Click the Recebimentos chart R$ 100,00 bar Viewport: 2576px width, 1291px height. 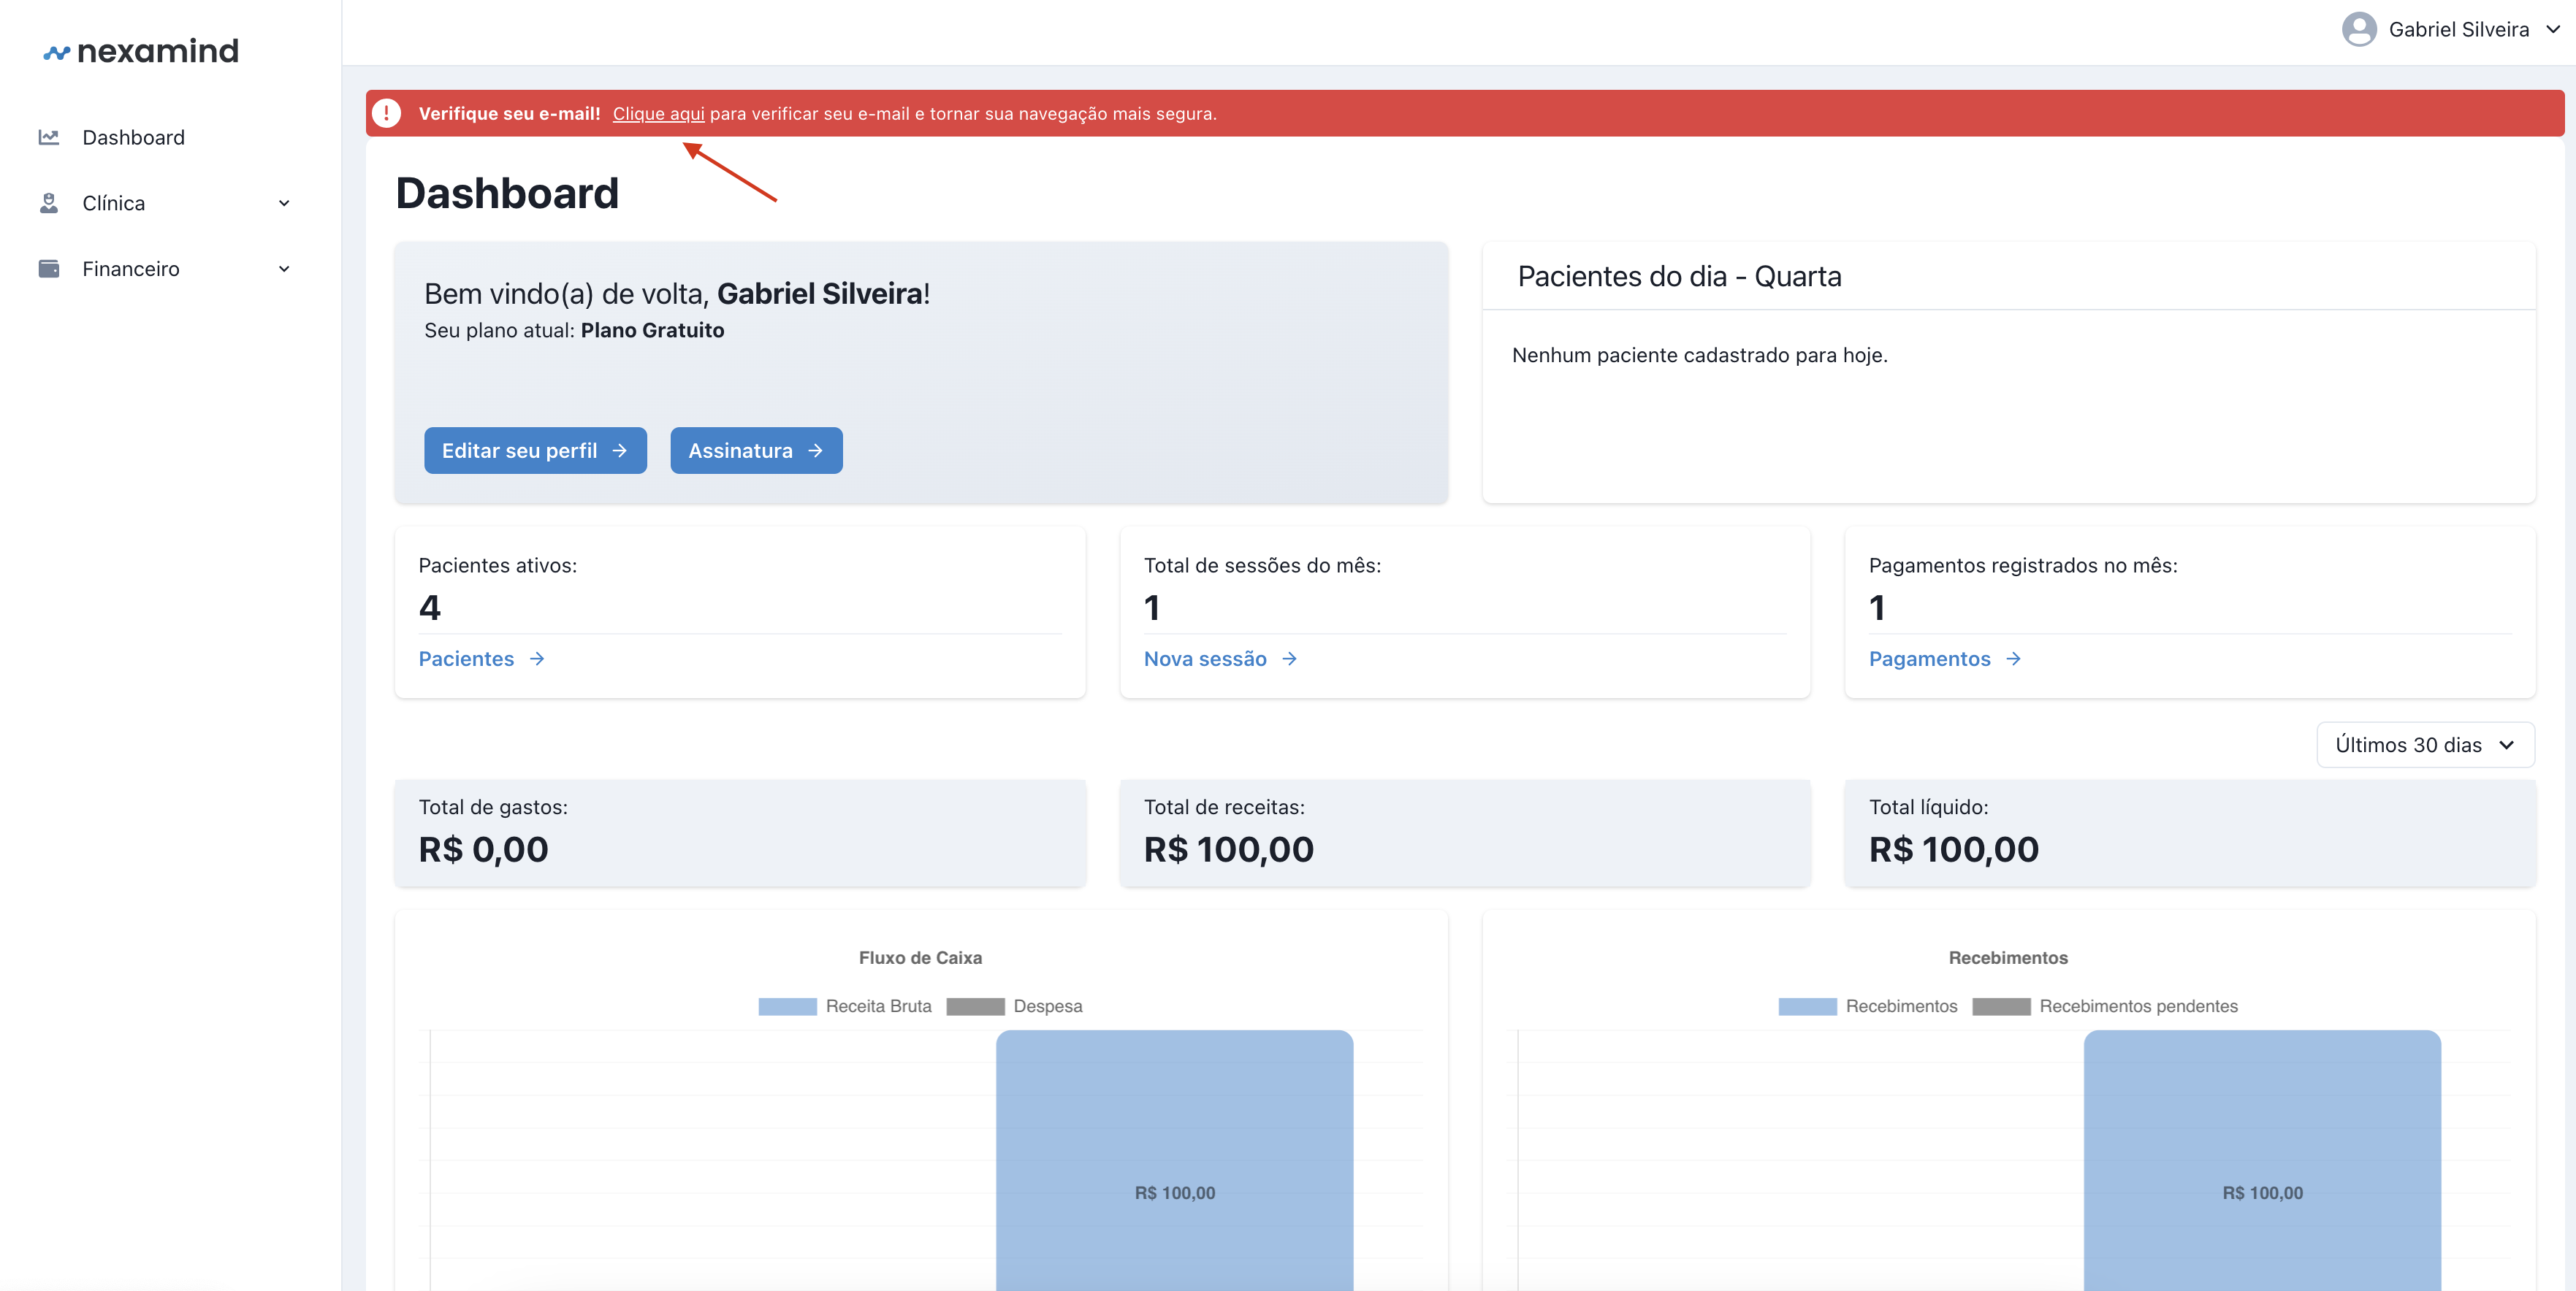click(x=2262, y=1160)
